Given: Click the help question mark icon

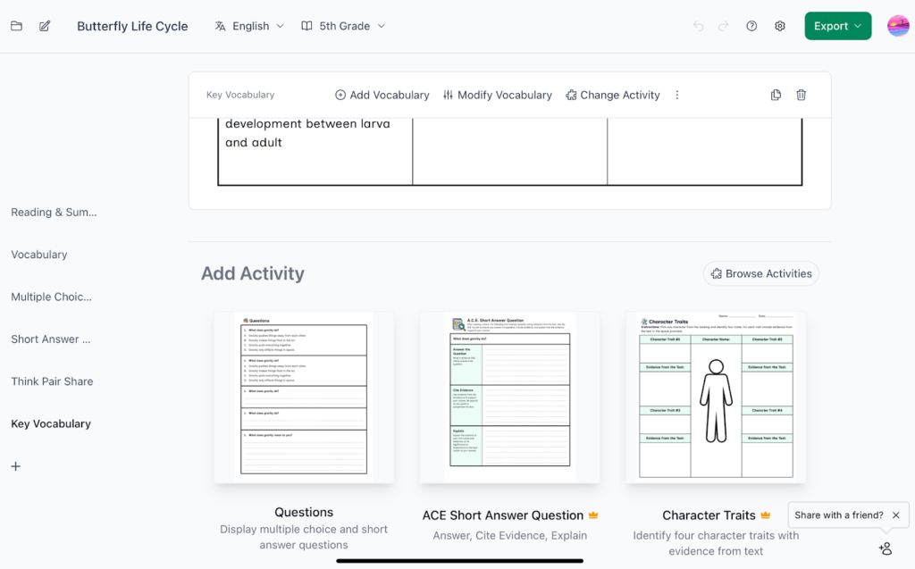Looking at the screenshot, I should [751, 26].
